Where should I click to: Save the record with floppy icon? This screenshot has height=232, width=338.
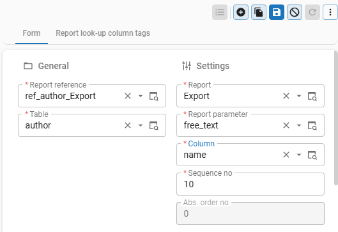[277, 12]
